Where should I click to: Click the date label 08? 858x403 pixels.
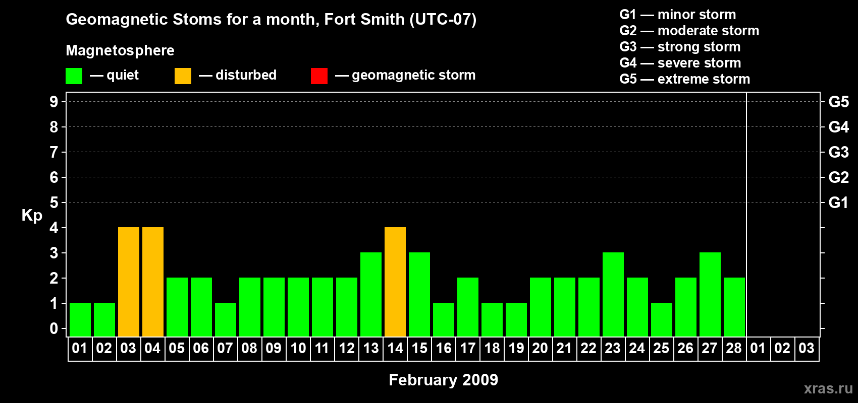(x=249, y=348)
